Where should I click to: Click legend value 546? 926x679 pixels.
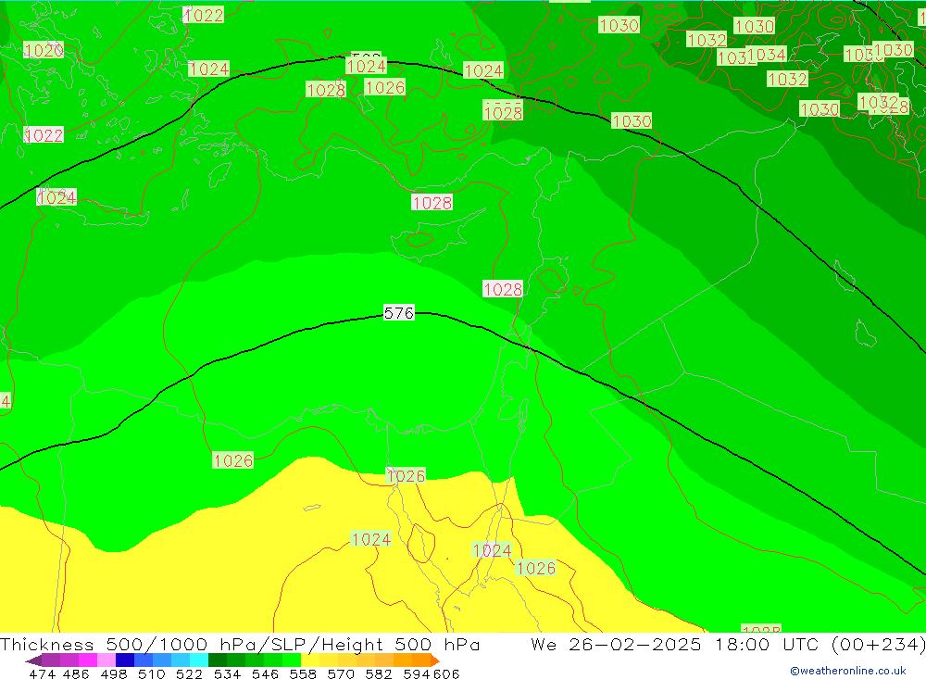pos(265,673)
